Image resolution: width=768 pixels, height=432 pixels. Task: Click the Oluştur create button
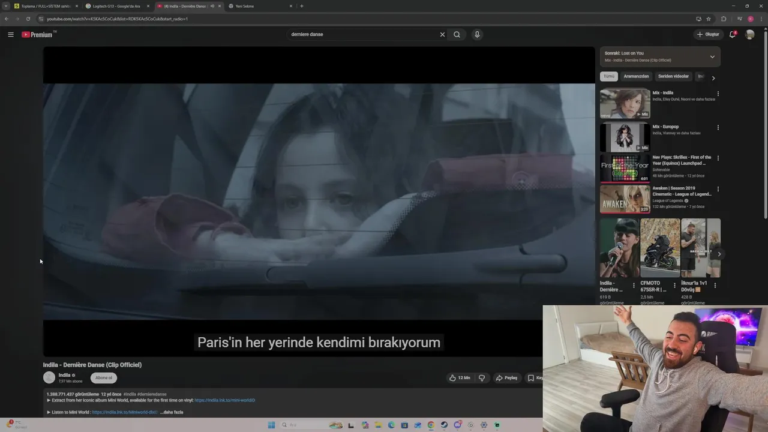(708, 34)
